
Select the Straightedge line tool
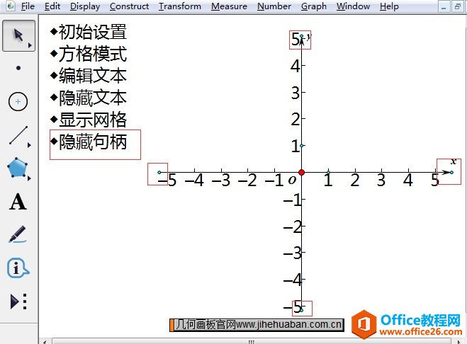click(18, 135)
